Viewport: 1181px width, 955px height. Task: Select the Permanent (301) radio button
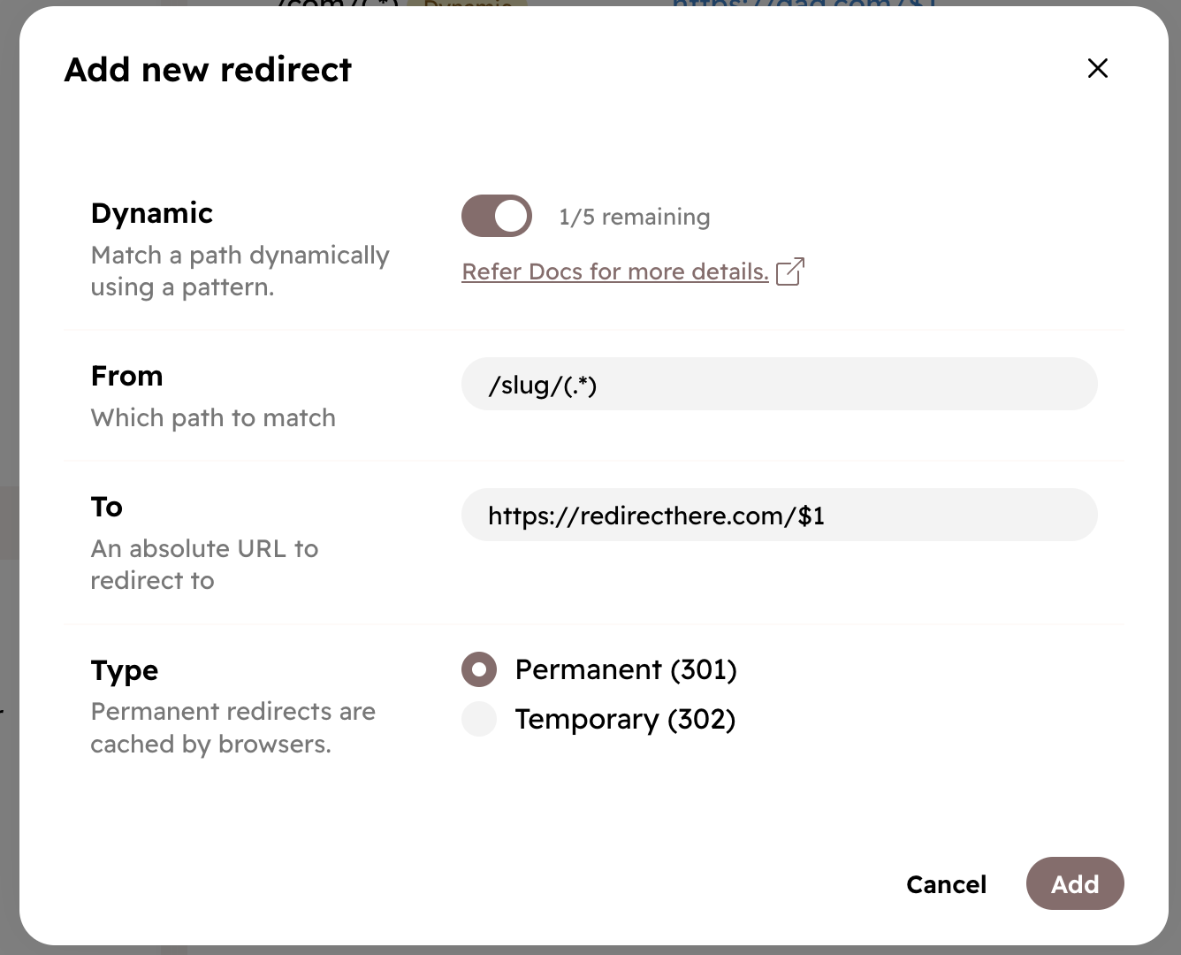click(x=479, y=669)
